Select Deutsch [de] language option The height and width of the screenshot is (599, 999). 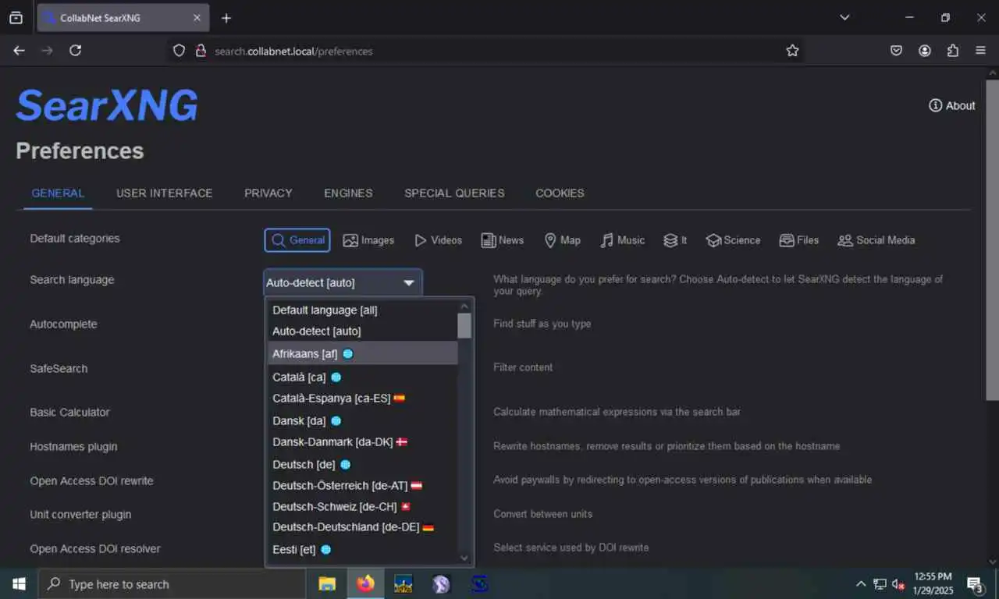[362, 464]
